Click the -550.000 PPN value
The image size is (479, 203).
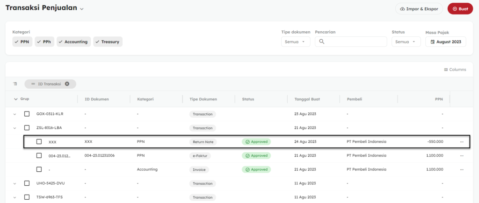(x=435, y=142)
